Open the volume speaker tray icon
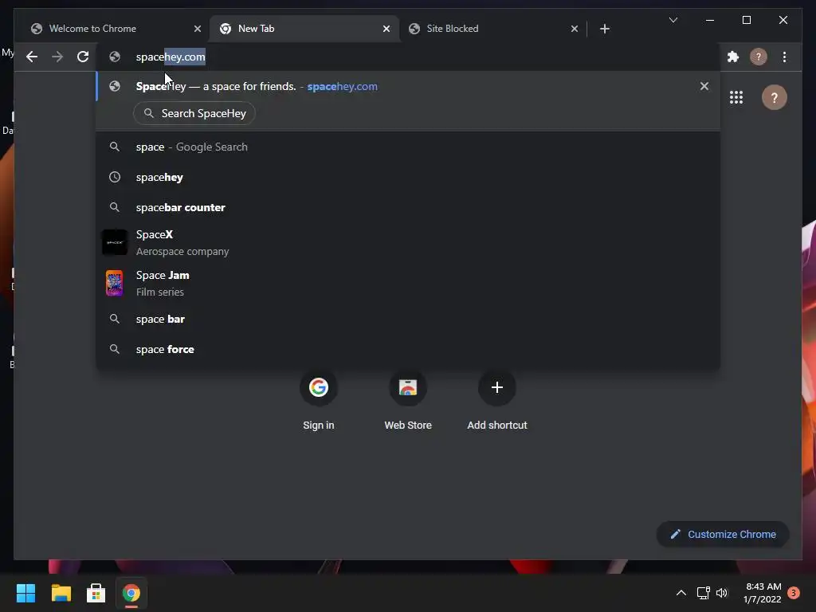The width and height of the screenshot is (816, 612). (x=722, y=593)
